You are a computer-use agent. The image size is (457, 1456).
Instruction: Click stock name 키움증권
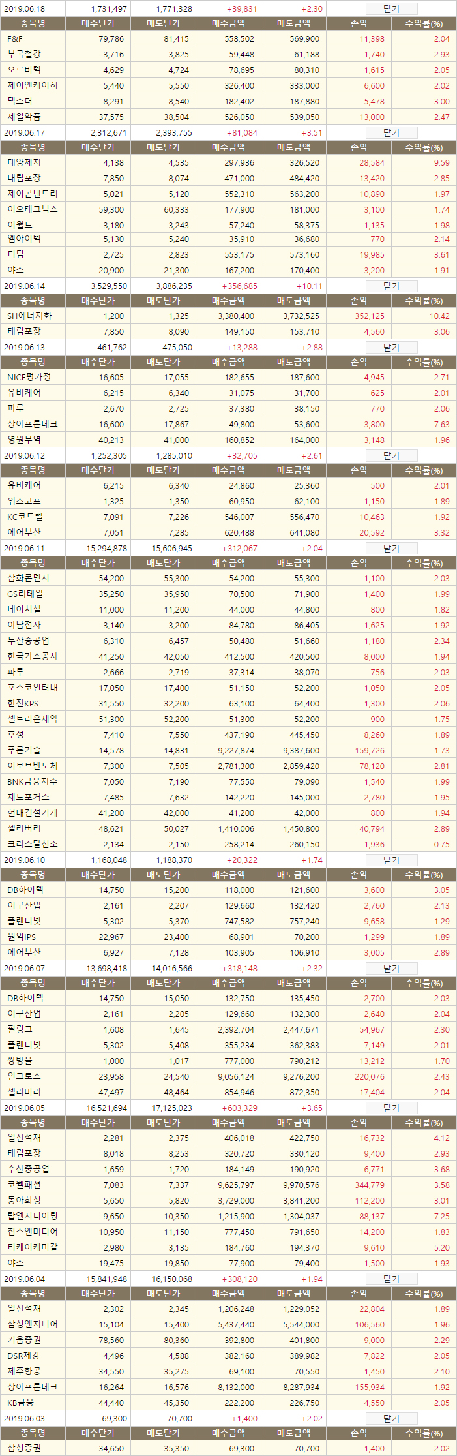(x=24, y=1341)
